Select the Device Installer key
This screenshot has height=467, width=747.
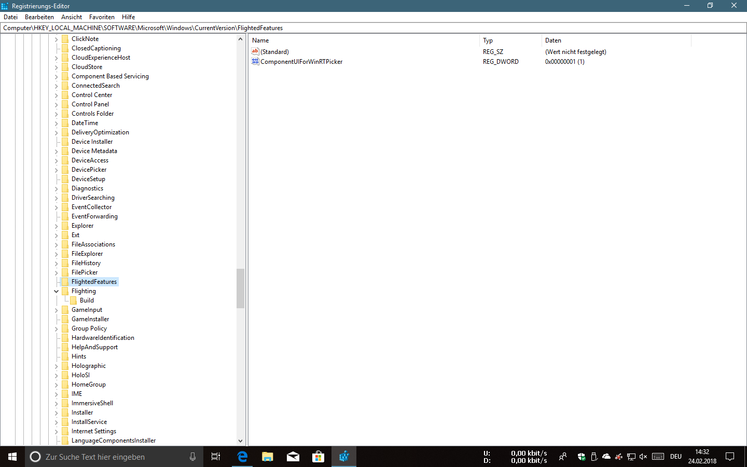[92, 142]
